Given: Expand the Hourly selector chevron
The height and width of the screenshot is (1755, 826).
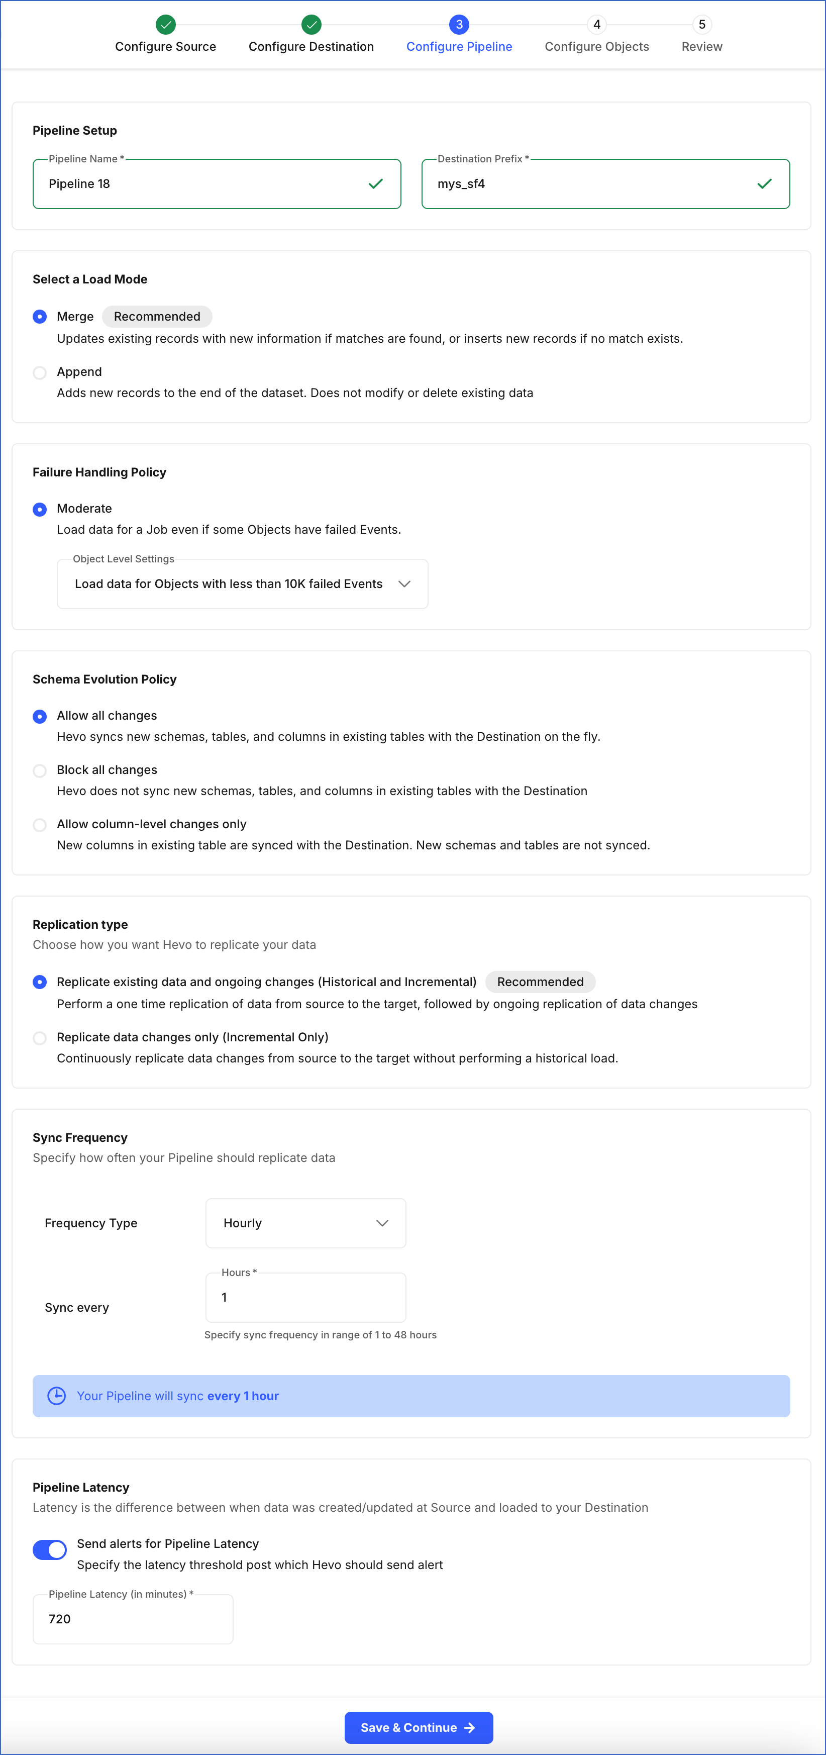Looking at the screenshot, I should (x=382, y=1223).
